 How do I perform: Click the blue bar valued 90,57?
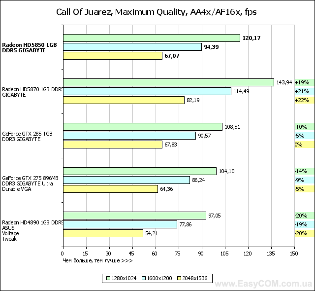[129, 136]
